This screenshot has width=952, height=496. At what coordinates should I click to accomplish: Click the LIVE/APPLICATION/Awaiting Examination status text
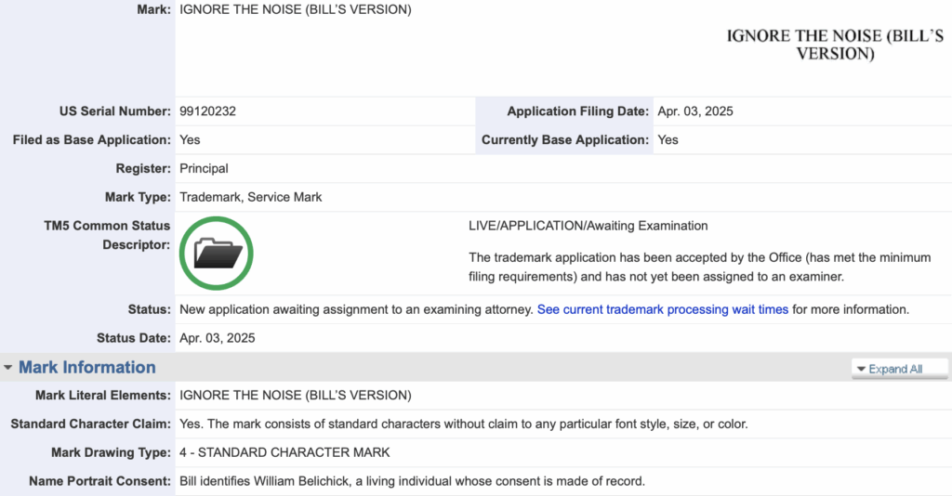(588, 226)
